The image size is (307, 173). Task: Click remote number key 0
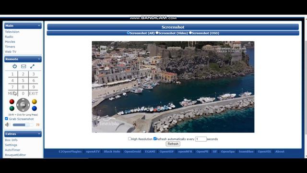[x=23, y=94]
